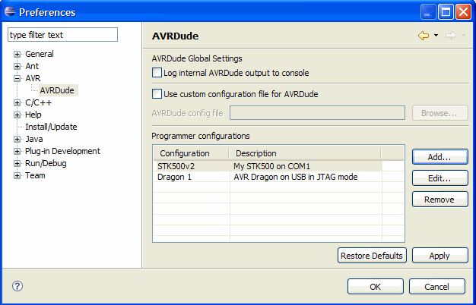Click Restore Defaults button
Screen dimensions: 476x305
[372, 256]
